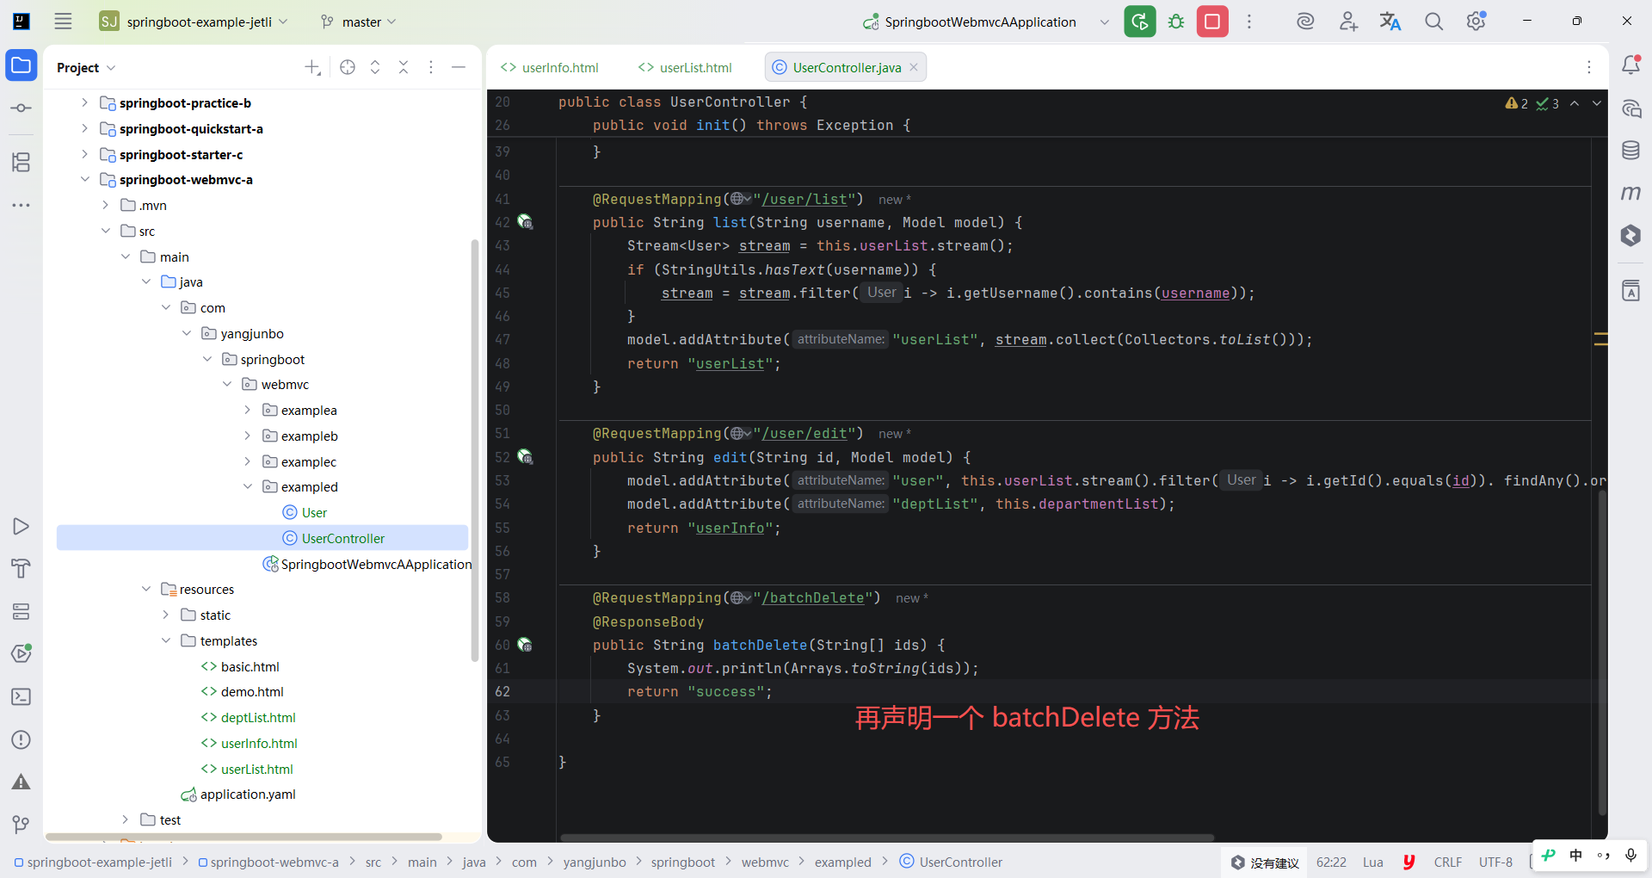Image resolution: width=1652 pixels, height=878 pixels.
Task: Open springboot-example-jetli project dropdown
Action: 194,22
